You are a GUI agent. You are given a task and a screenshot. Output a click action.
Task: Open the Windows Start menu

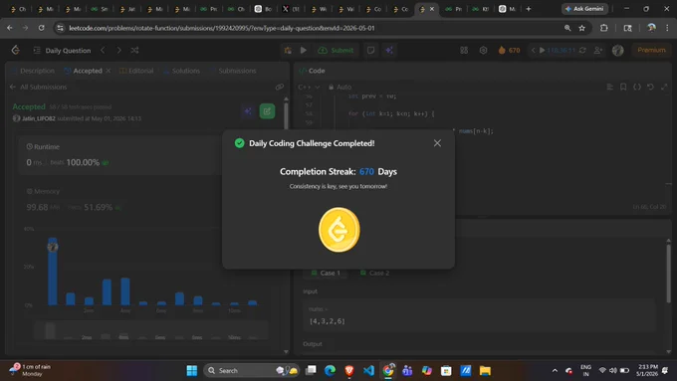tap(192, 370)
